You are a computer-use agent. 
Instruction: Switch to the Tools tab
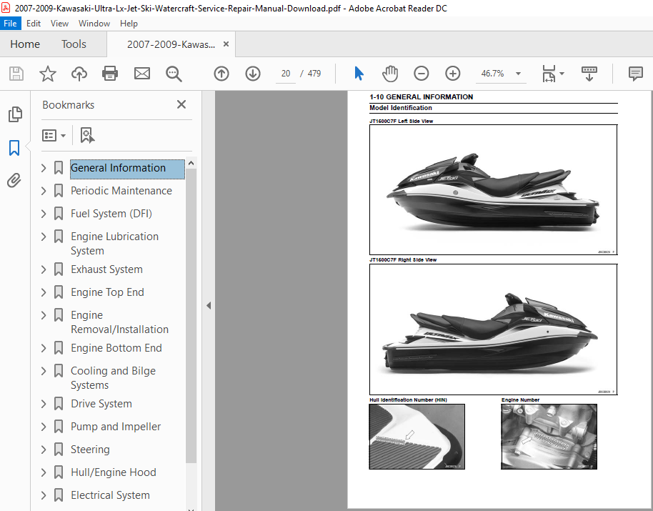coord(74,44)
